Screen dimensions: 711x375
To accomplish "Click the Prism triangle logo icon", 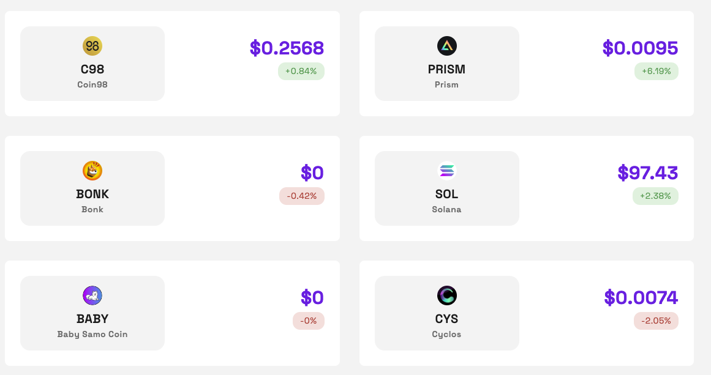I will [x=447, y=46].
